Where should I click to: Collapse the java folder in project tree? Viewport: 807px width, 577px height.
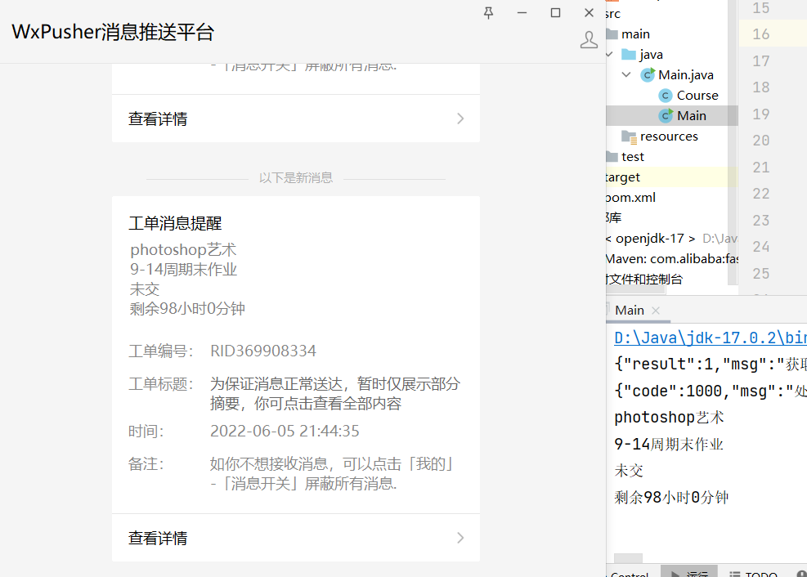click(609, 55)
